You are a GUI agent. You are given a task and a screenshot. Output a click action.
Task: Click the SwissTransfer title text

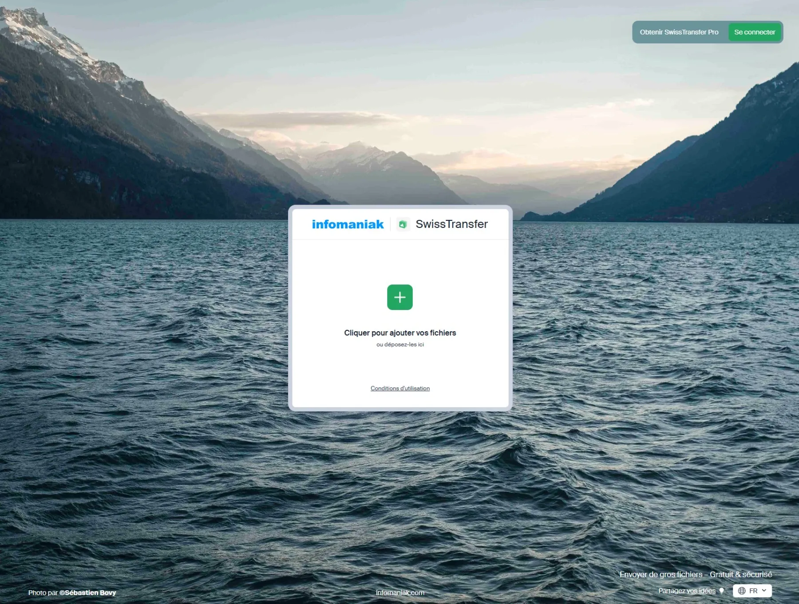[x=451, y=224]
